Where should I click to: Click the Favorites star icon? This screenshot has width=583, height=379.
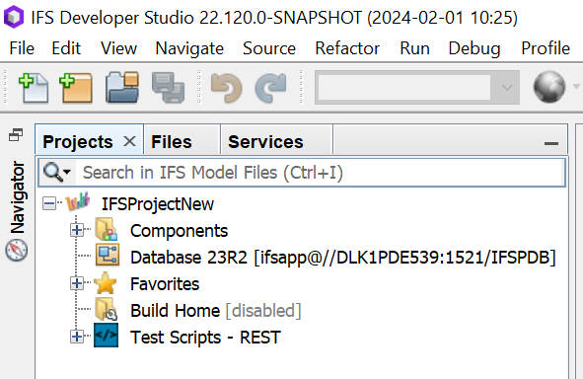point(106,283)
